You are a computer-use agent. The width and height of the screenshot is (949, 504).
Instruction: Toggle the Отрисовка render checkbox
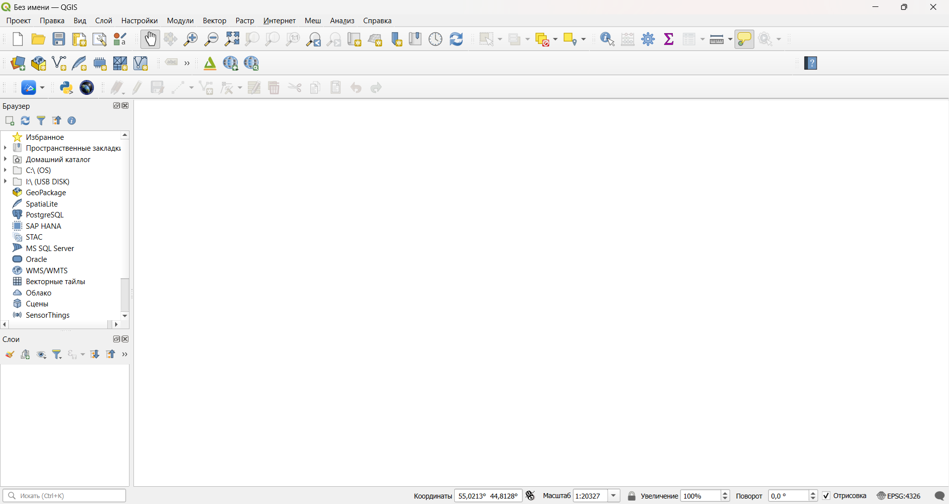[x=826, y=496]
